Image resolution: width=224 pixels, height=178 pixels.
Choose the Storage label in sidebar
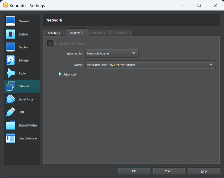(x=24, y=60)
